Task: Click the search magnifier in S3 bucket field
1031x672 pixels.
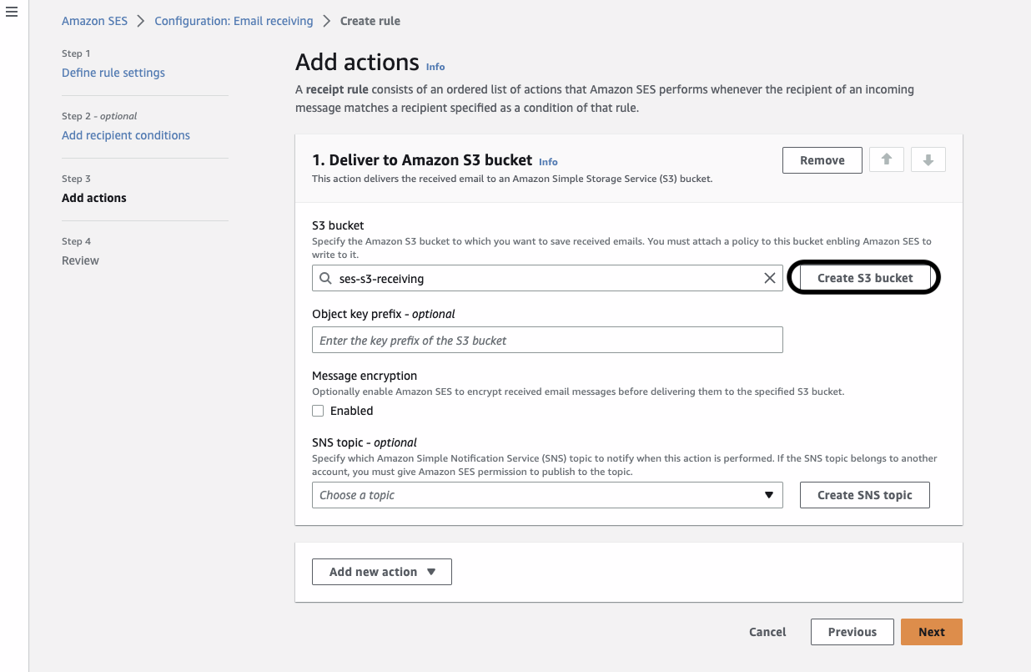Action: pos(325,277)
